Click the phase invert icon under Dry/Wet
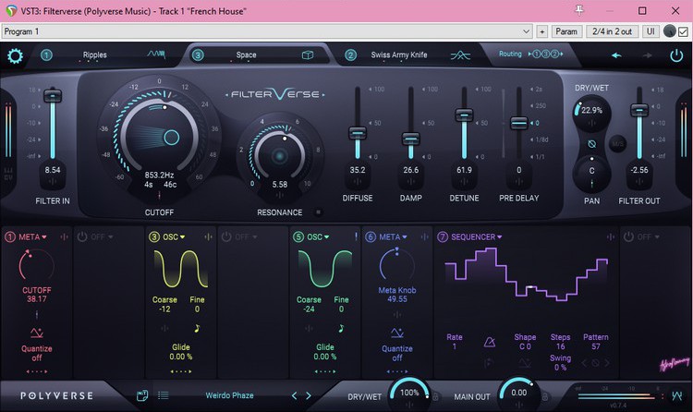The height and width of the screenshot is (412, 693). [591, 144]
